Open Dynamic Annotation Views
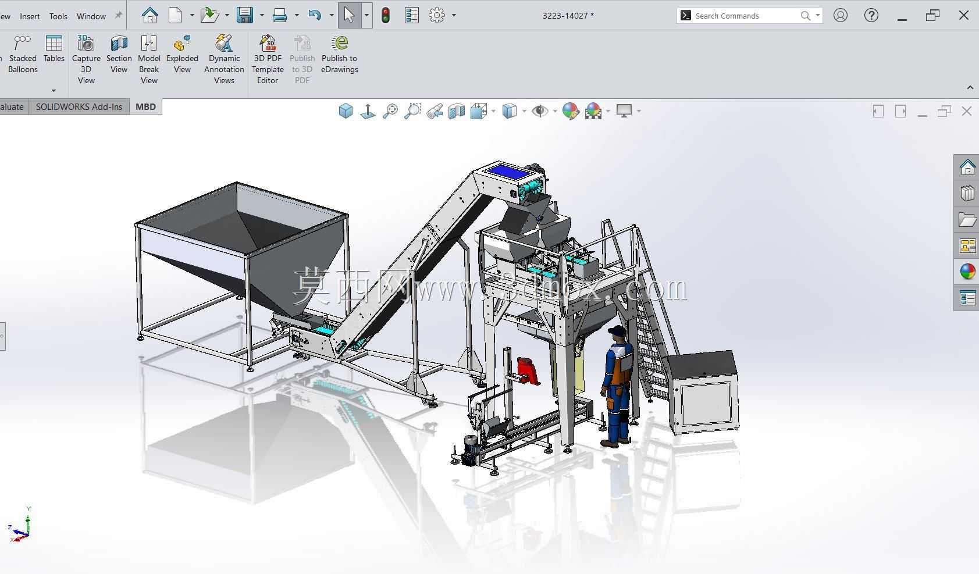This screenshot has height=574, width=979. point(224,59)
